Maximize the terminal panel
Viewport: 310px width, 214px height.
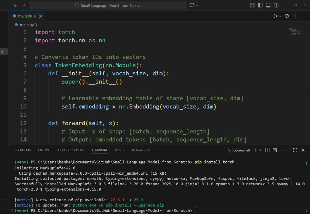(295, 150)
